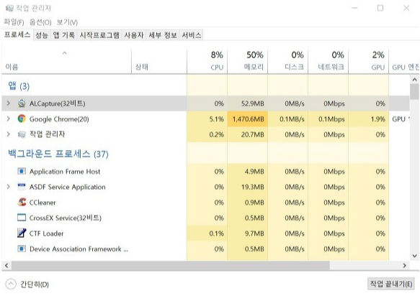This screenshot has width=420, height=296.
Task: Click the CCleaner process icon
Action: click(22, 202)
